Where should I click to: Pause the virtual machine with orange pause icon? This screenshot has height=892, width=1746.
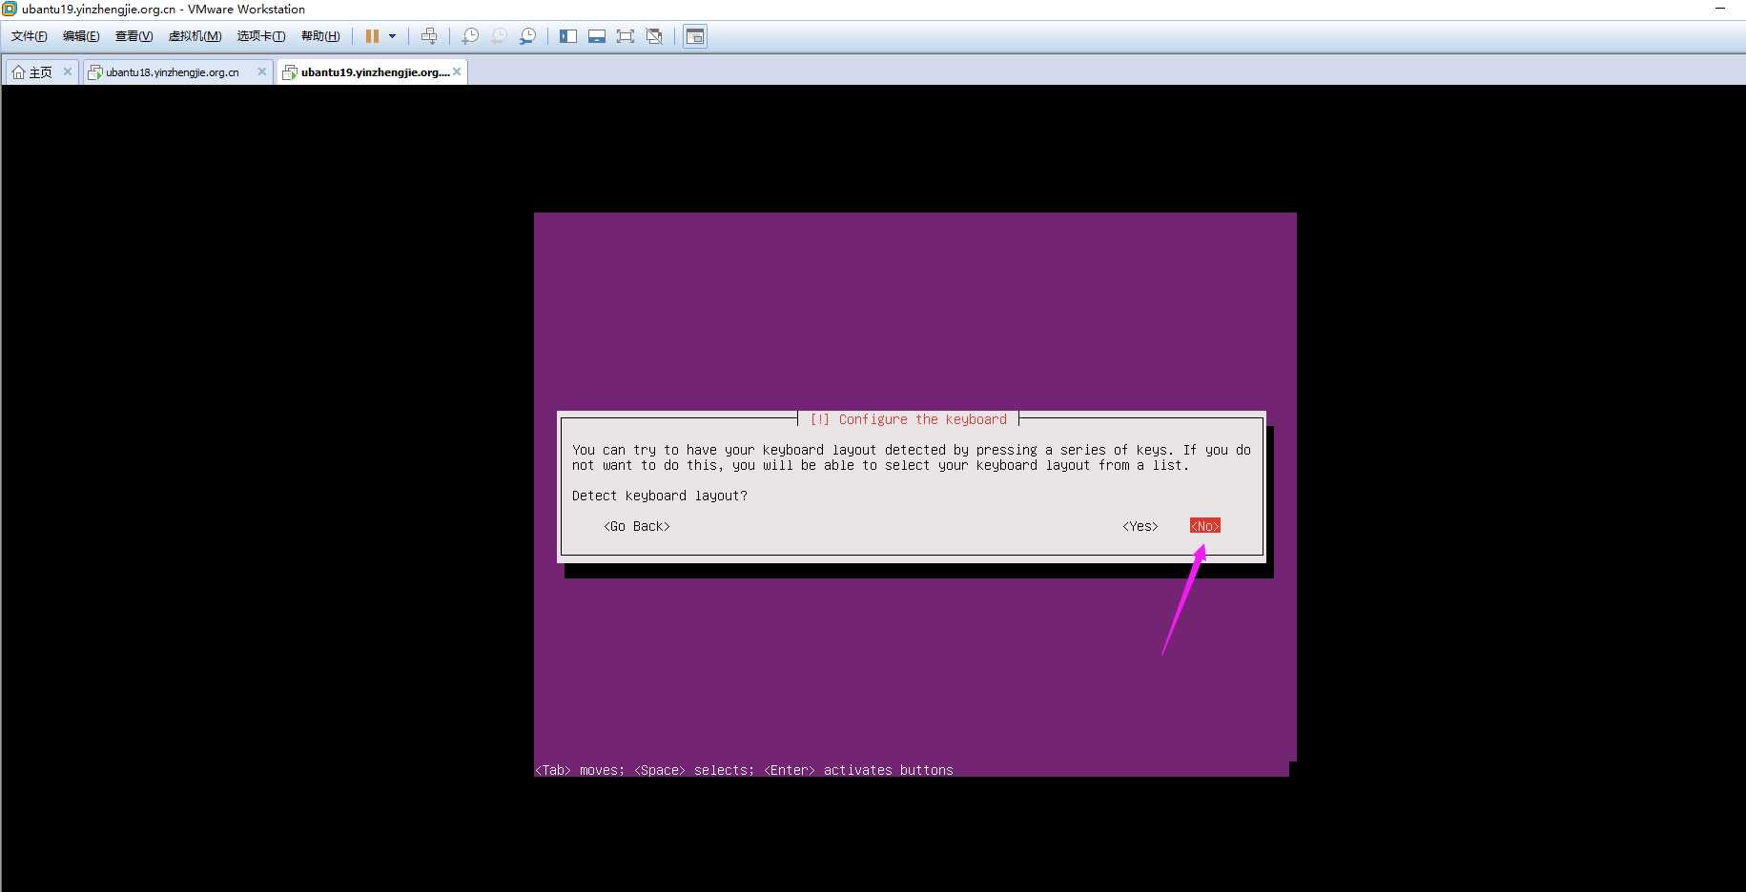pyautogui.click(x=372, y=36)
